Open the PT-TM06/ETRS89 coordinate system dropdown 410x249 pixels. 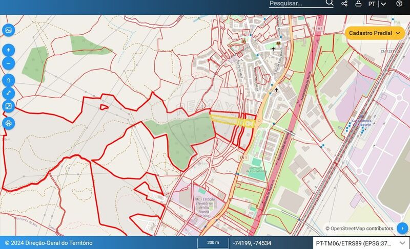coord(361,243)
